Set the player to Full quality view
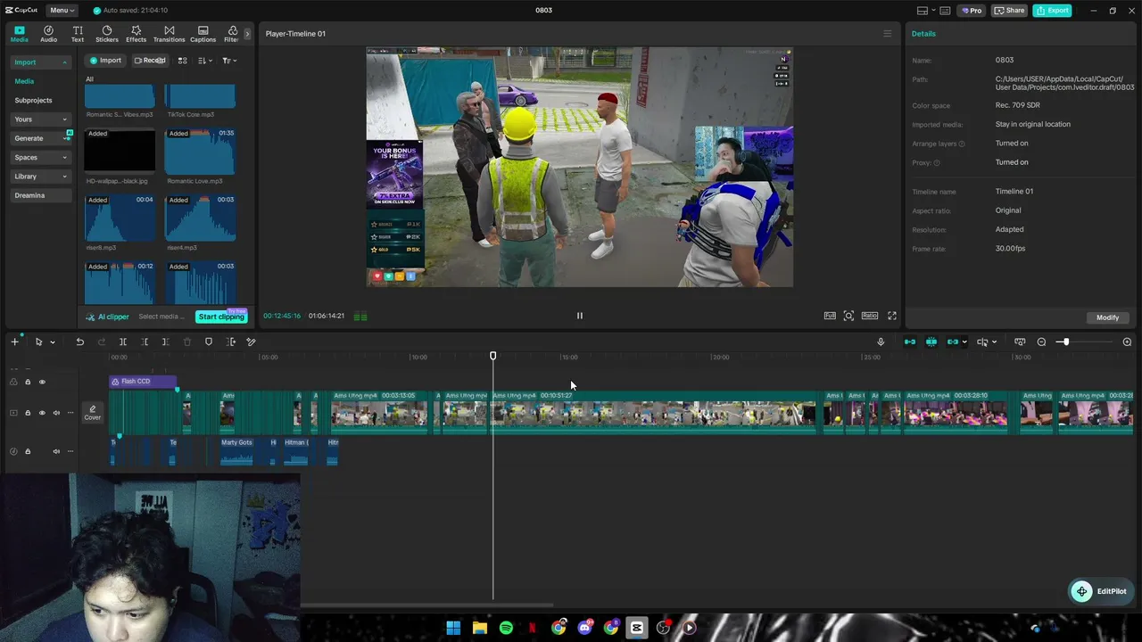 tap(830, 316)
